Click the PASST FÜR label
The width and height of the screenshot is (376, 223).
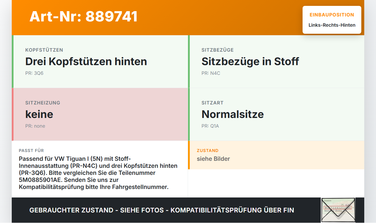31,151
